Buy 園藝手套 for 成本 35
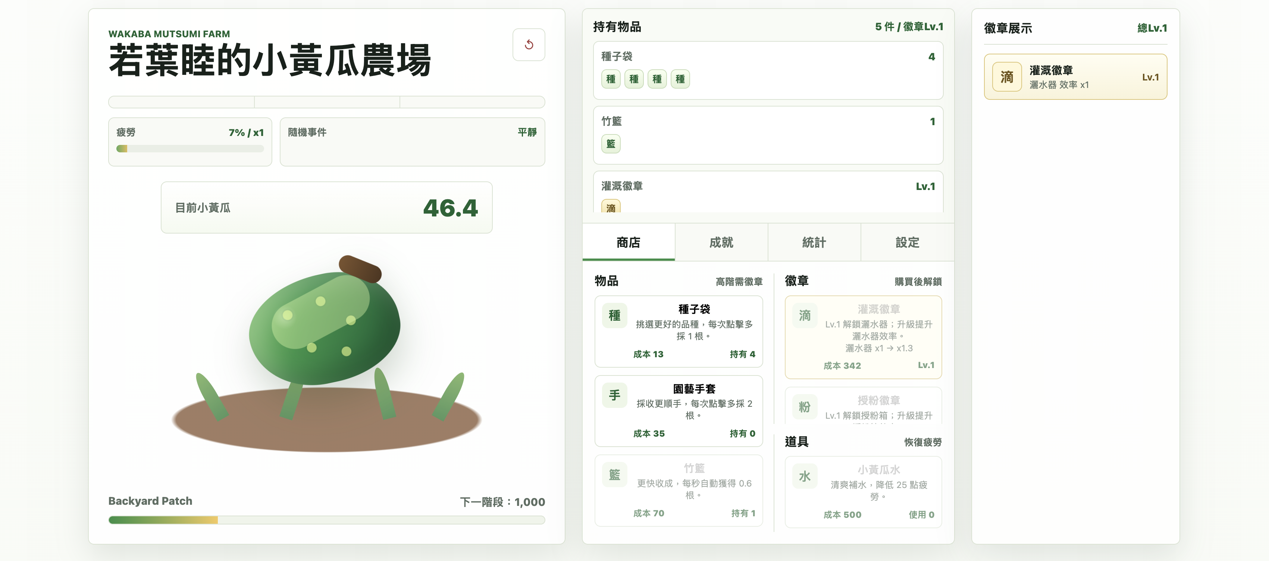 [679, 411]
